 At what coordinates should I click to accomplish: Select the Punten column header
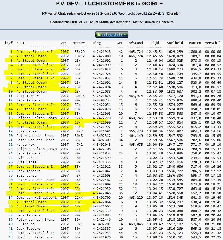click(x=195, y=43)
